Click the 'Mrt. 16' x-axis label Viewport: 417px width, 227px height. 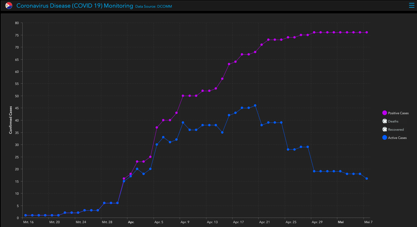pos(28,222)
